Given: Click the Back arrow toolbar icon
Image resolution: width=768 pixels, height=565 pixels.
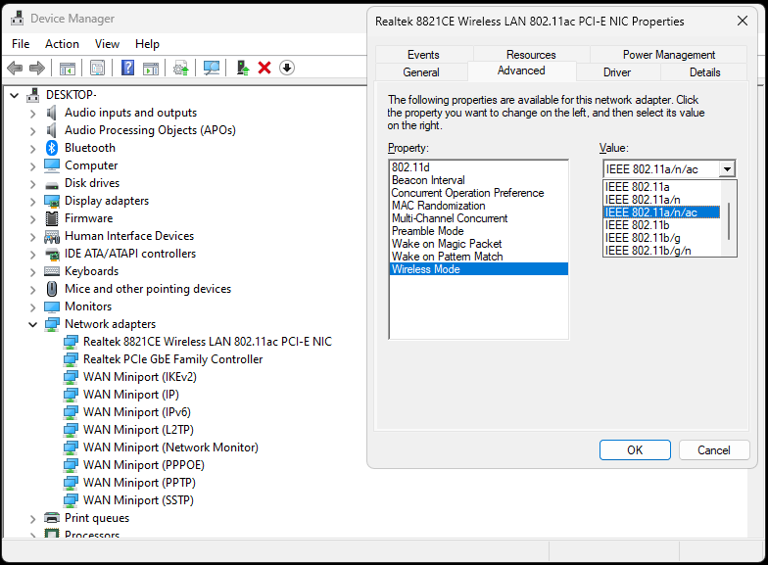Looking at the screenshot, I should tap(16, 68).
